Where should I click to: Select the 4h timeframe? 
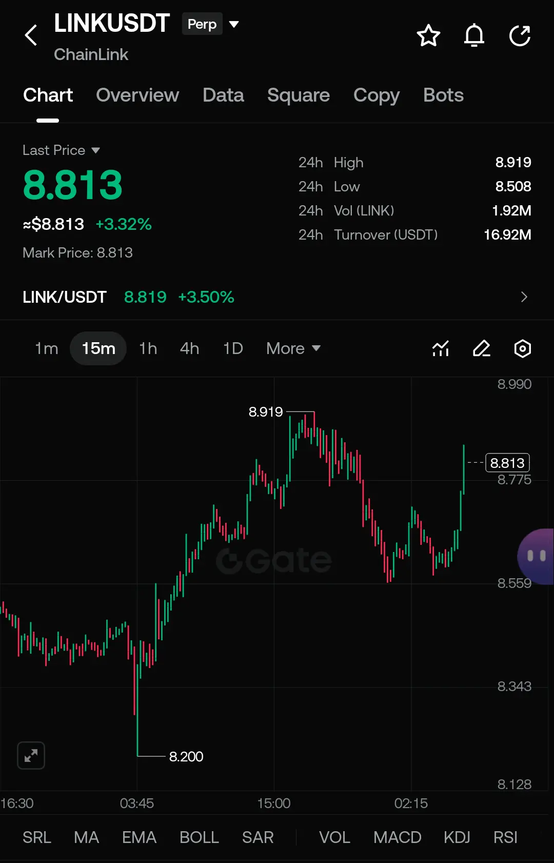[190, 348]
